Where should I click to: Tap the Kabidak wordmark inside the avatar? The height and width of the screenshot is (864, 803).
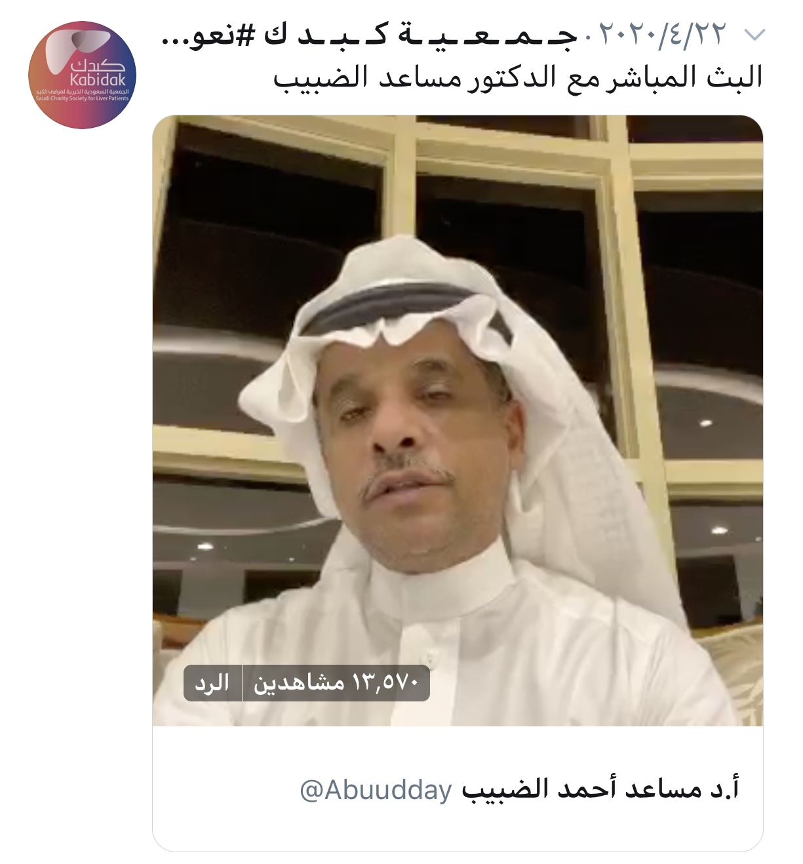pos(97,81)
